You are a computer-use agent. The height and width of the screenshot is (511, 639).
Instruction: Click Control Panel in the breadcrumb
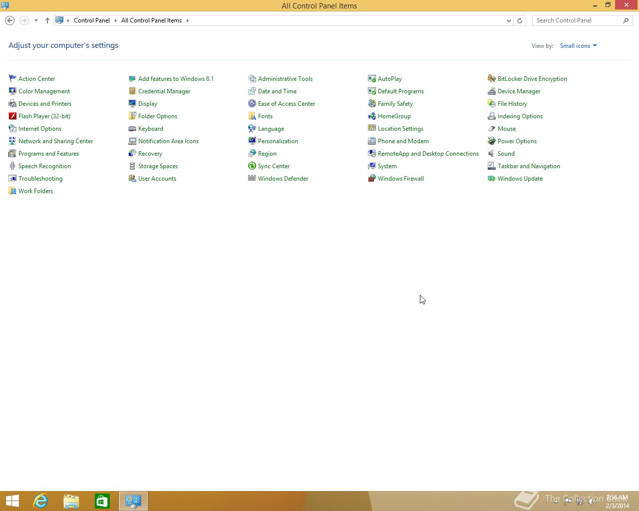pos(92,20)
